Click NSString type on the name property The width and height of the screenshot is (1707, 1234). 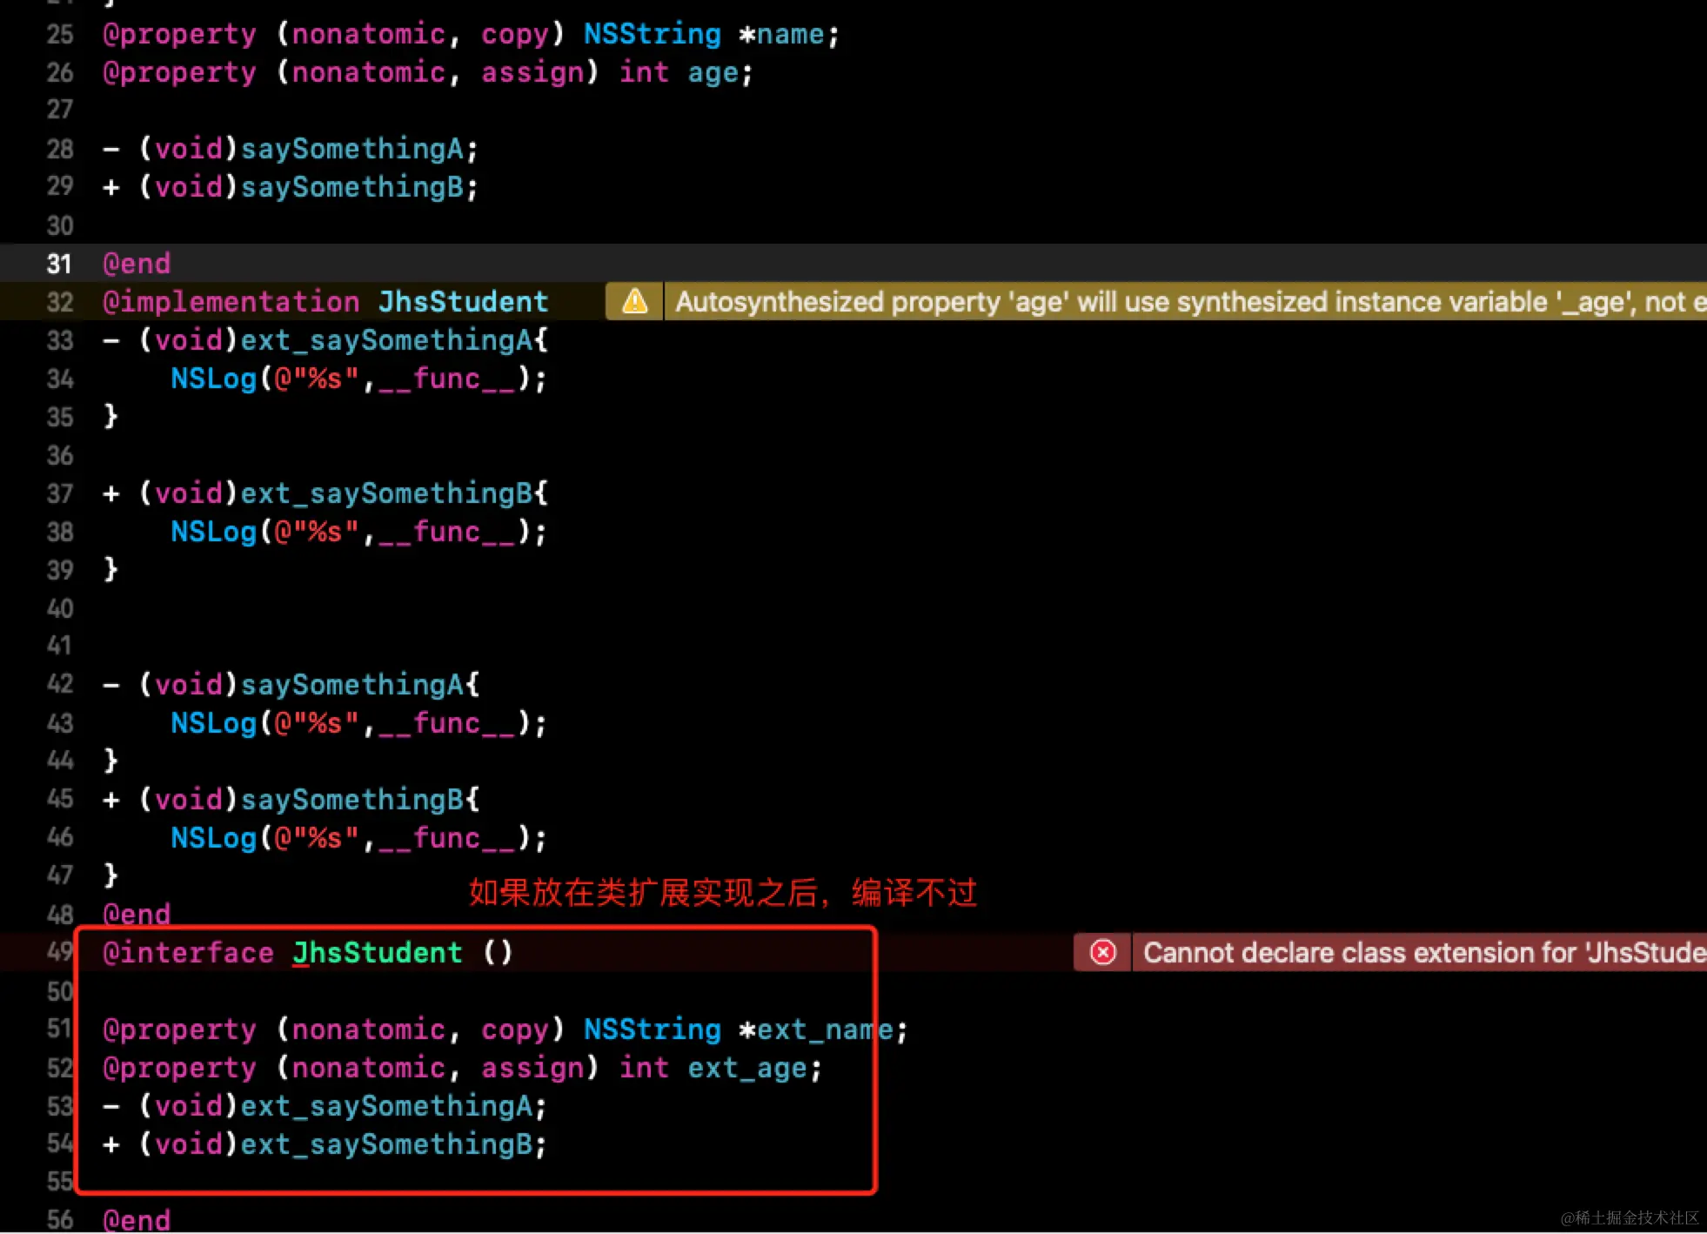coord(652,34)
